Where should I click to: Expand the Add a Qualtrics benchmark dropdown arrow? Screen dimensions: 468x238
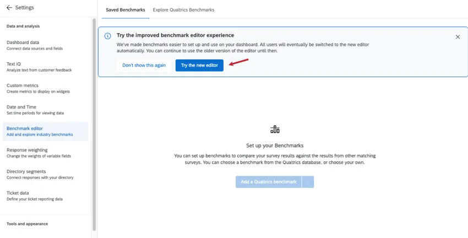coord(308,182)
